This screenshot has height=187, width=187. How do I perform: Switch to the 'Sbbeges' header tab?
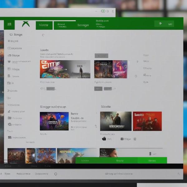[x=83, y=25]
